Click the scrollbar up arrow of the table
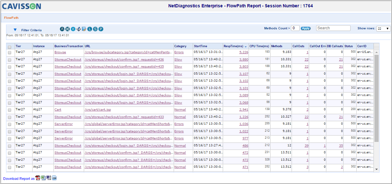The width and height of the screenshot is (392, 184). (376, 52)
